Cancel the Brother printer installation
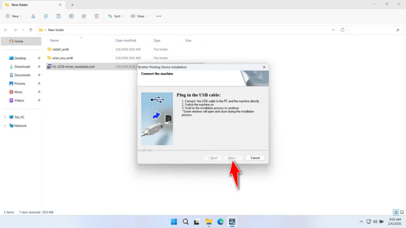Viewport: 406px width, 228px height. coord(255,158)
